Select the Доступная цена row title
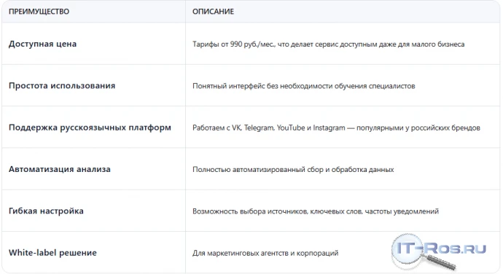 coord(43,44)
